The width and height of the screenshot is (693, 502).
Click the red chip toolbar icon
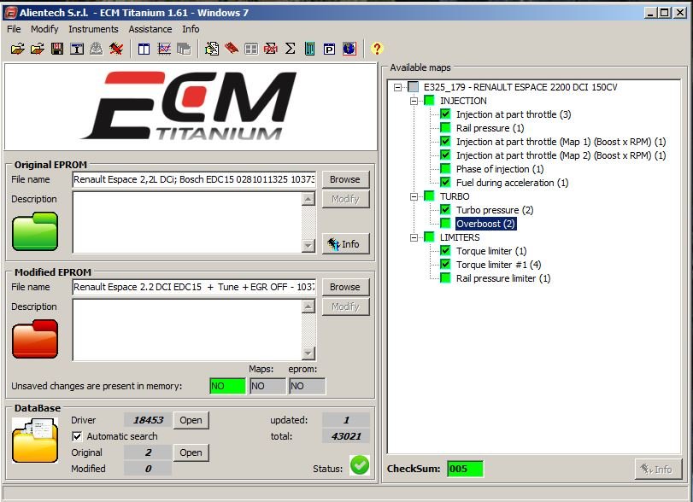point(232,49)
